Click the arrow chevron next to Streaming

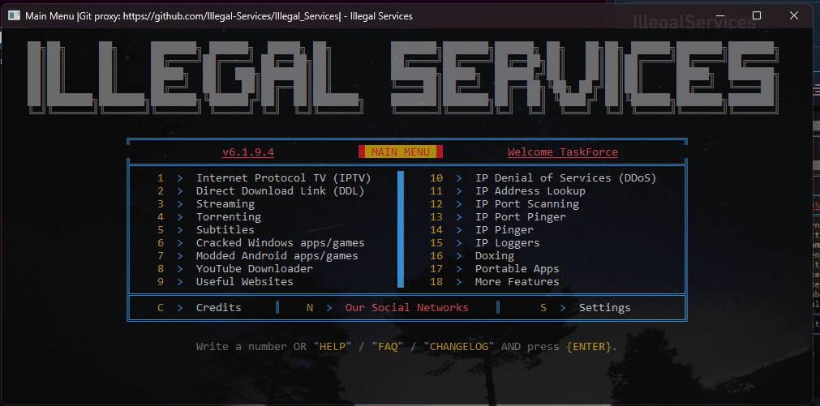click(x=180, y=203)
